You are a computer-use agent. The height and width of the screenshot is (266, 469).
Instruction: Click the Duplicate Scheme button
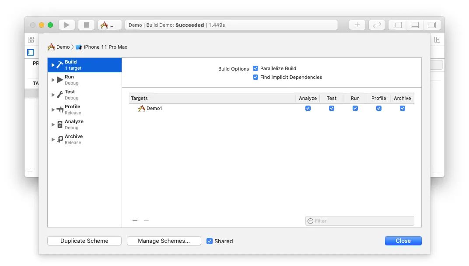click(84, 241)
